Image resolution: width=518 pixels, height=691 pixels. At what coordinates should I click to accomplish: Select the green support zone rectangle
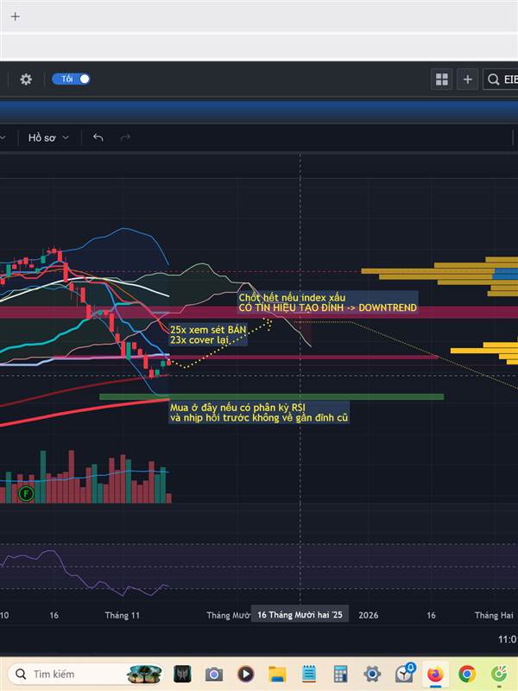click(271, 396)
